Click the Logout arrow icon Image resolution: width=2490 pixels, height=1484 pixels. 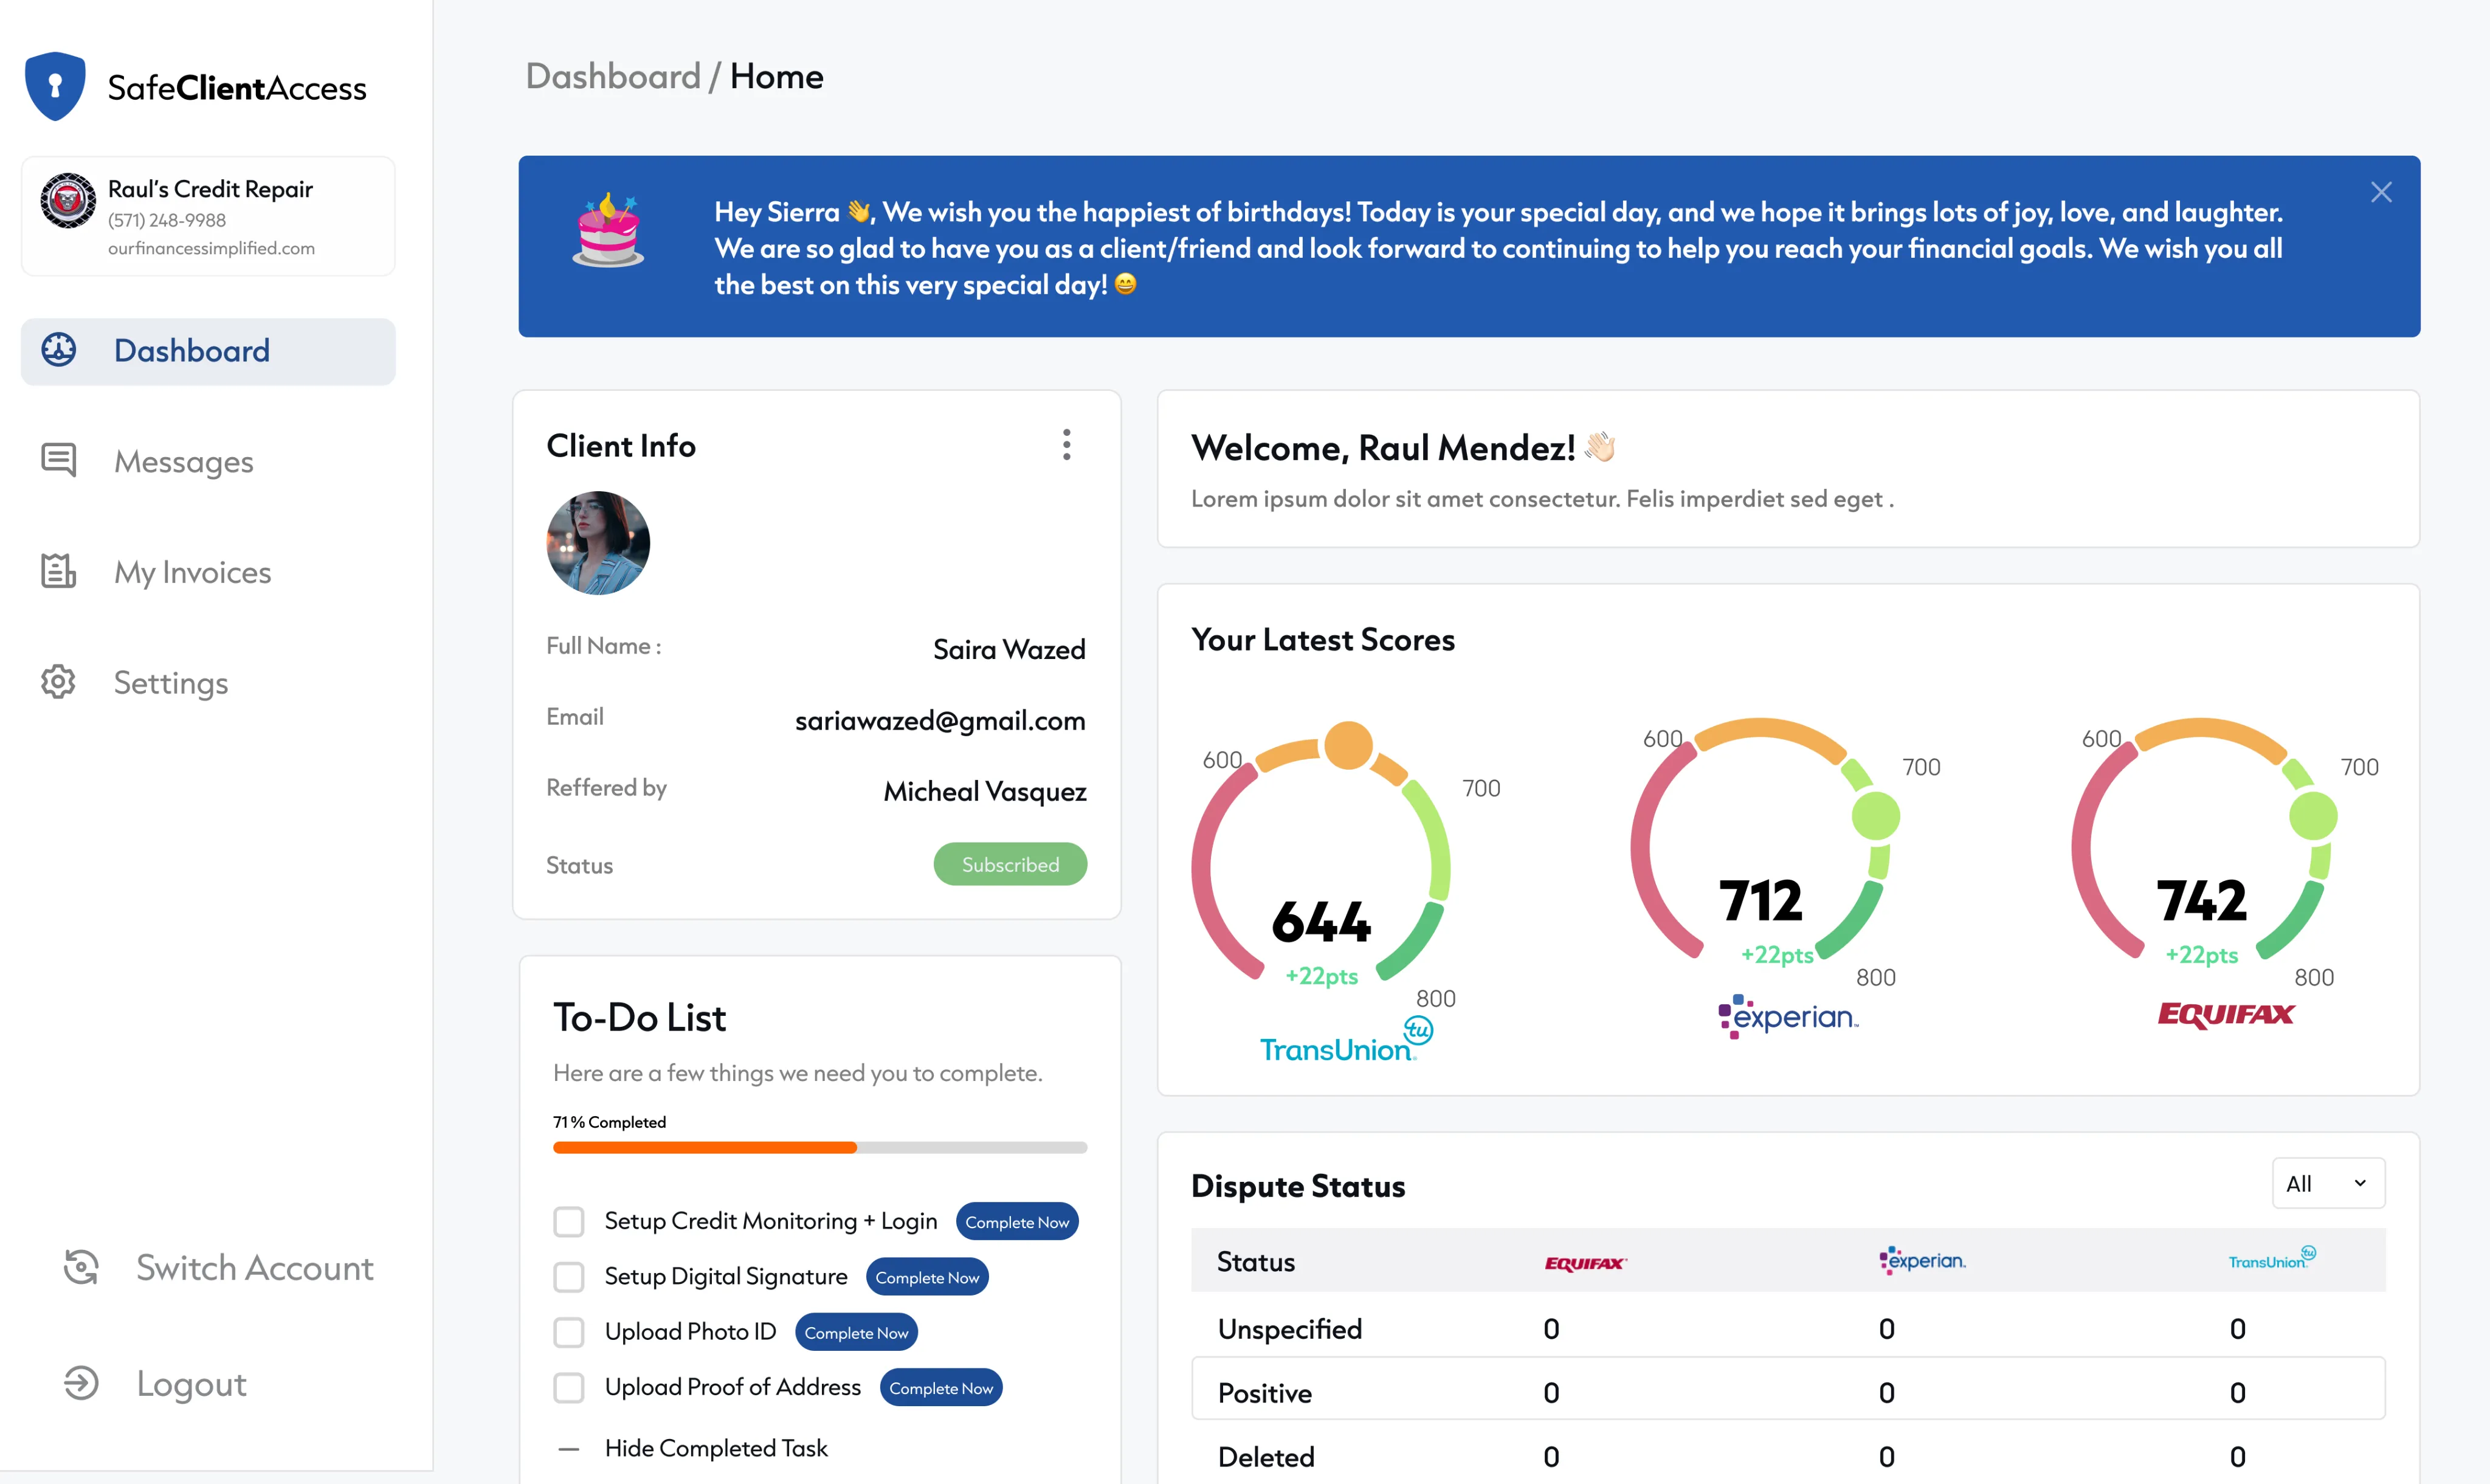[x=81, y=1383]
